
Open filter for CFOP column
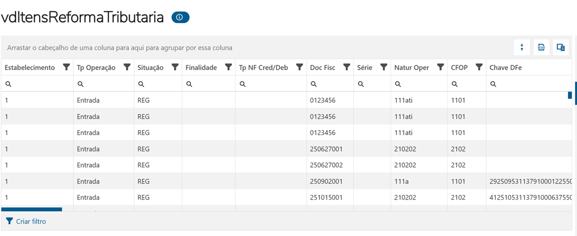coord(479,67)
